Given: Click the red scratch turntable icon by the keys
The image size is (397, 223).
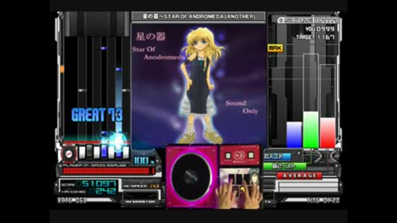Looking at the screenshot, I should [x=69, y=153].
